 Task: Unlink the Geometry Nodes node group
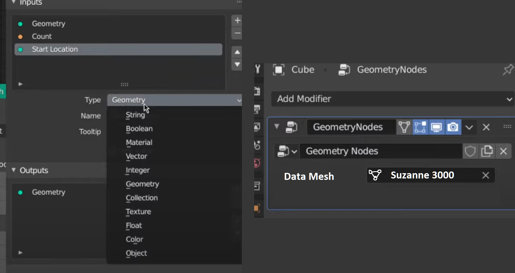click(503, 151)
